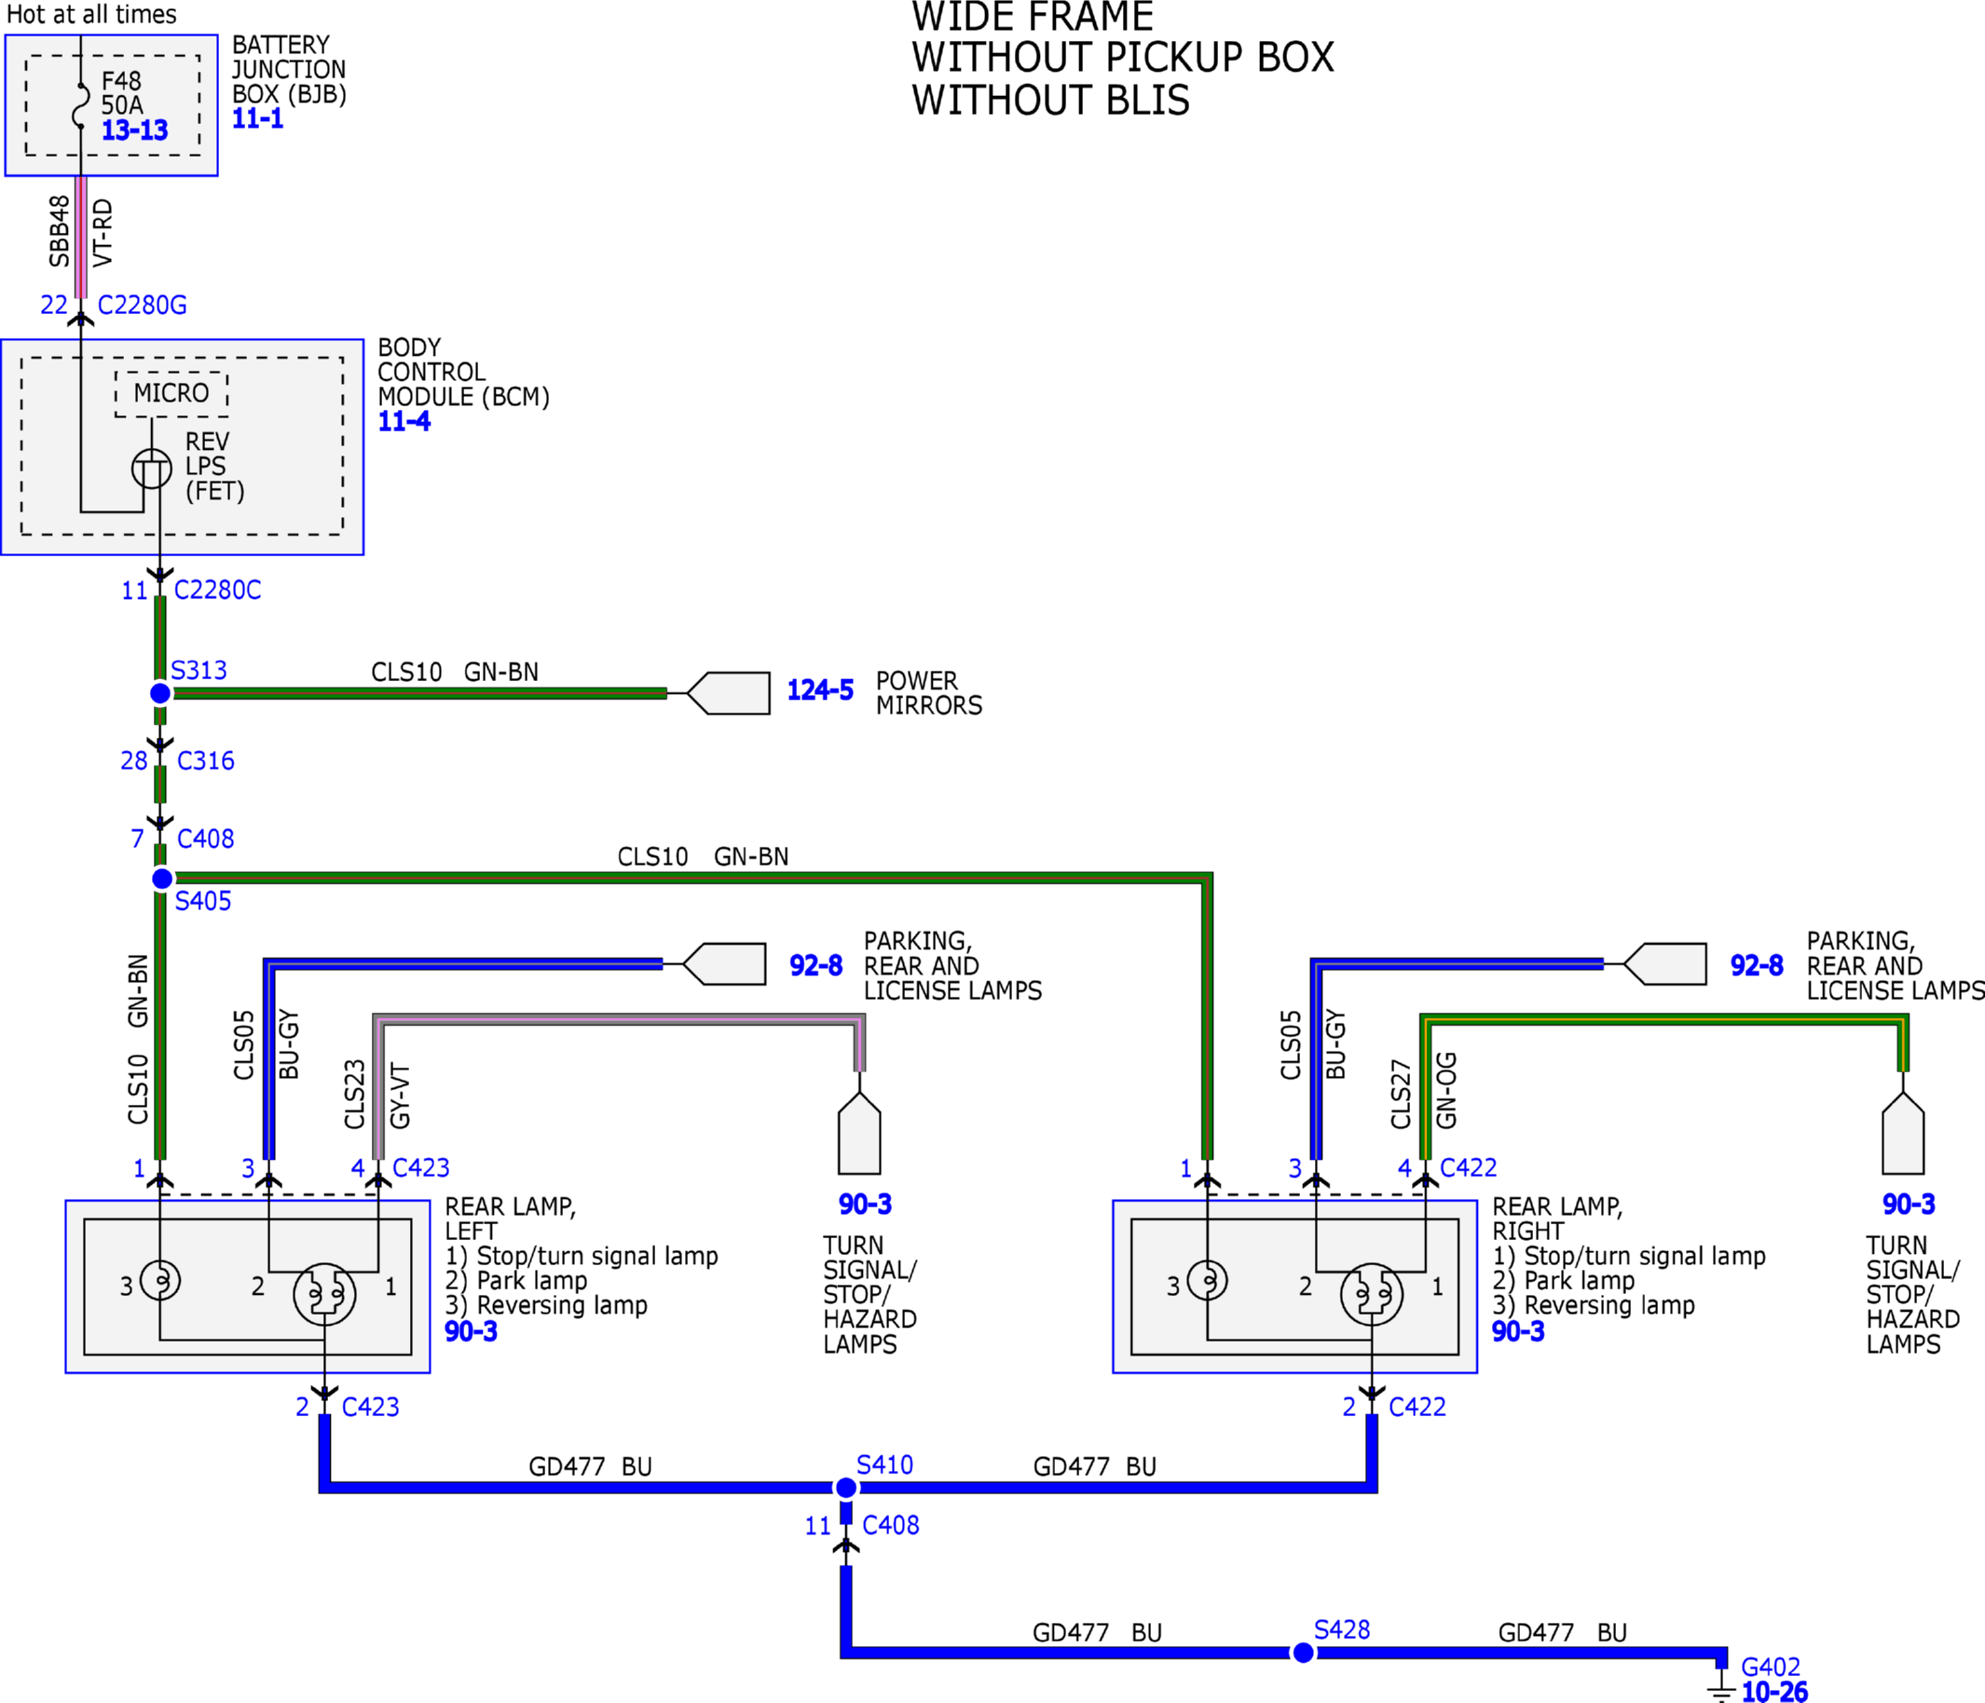Image resolution: width=1985 pixels, height=1703 pixels.
Task: Click the F48 50A fuse symbol
Action: (x=80, y=105)
